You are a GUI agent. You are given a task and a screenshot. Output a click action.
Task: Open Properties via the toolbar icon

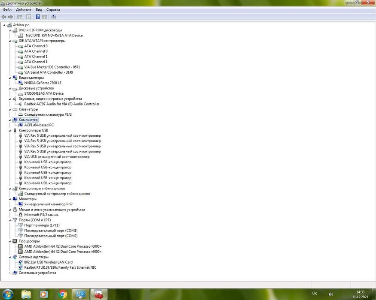[28, 17]
